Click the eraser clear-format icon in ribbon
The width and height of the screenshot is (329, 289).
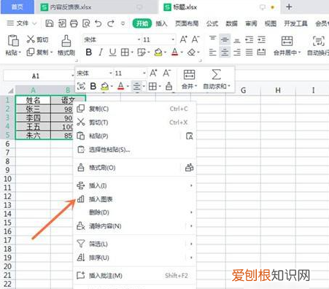(x=192, y=52)
